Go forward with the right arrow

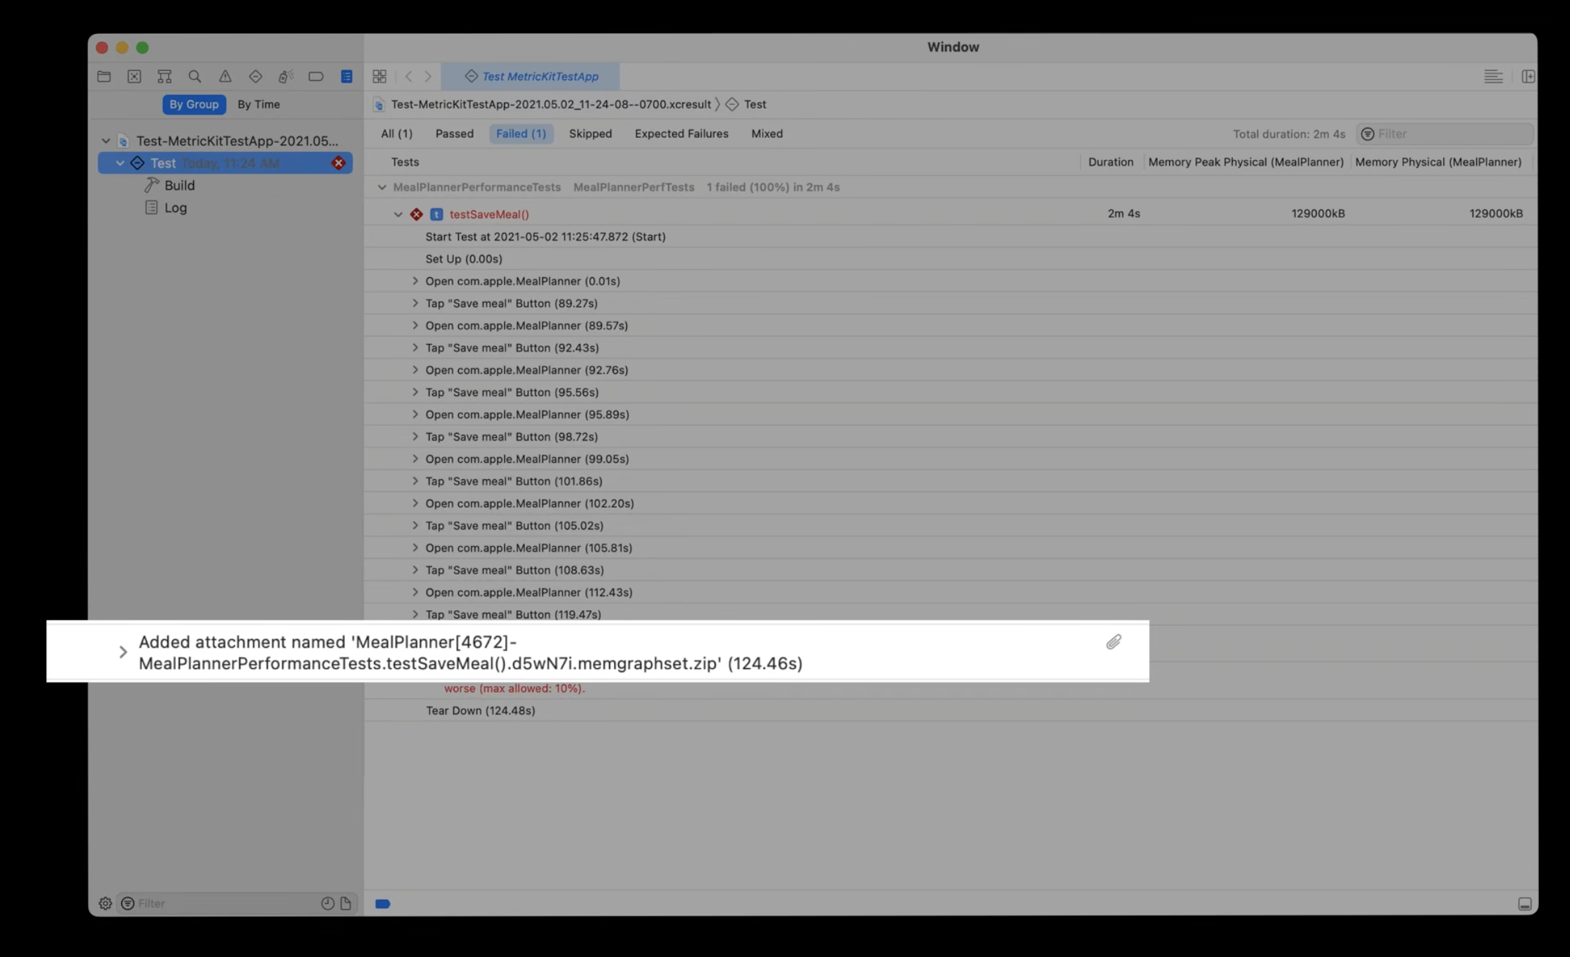pyautogui.click(x=428, y=76)
